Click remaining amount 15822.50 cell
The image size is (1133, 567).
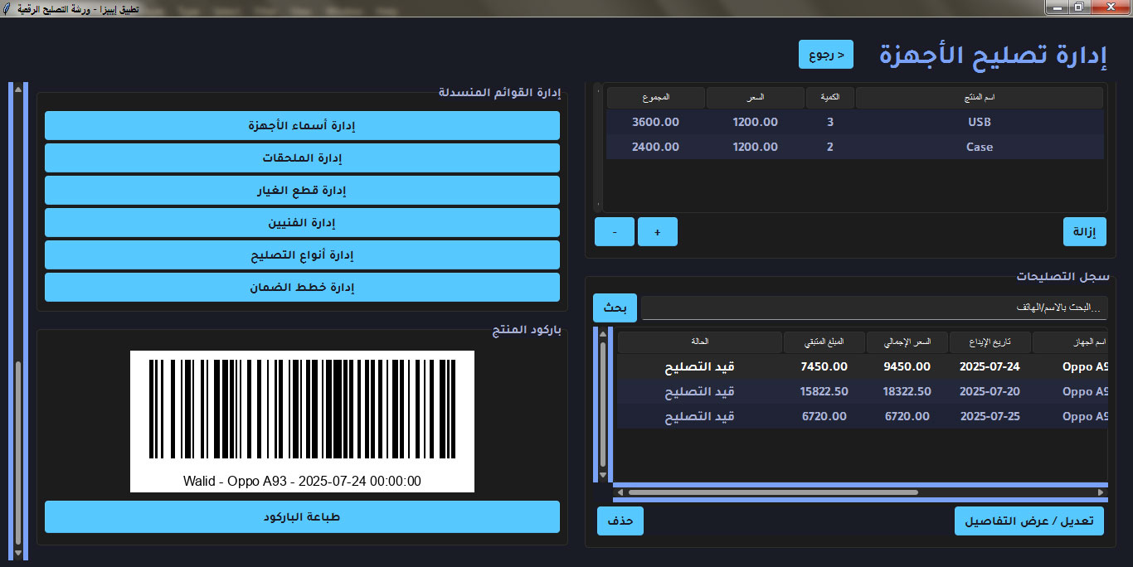pyautogui.click(x=824, y=391)
